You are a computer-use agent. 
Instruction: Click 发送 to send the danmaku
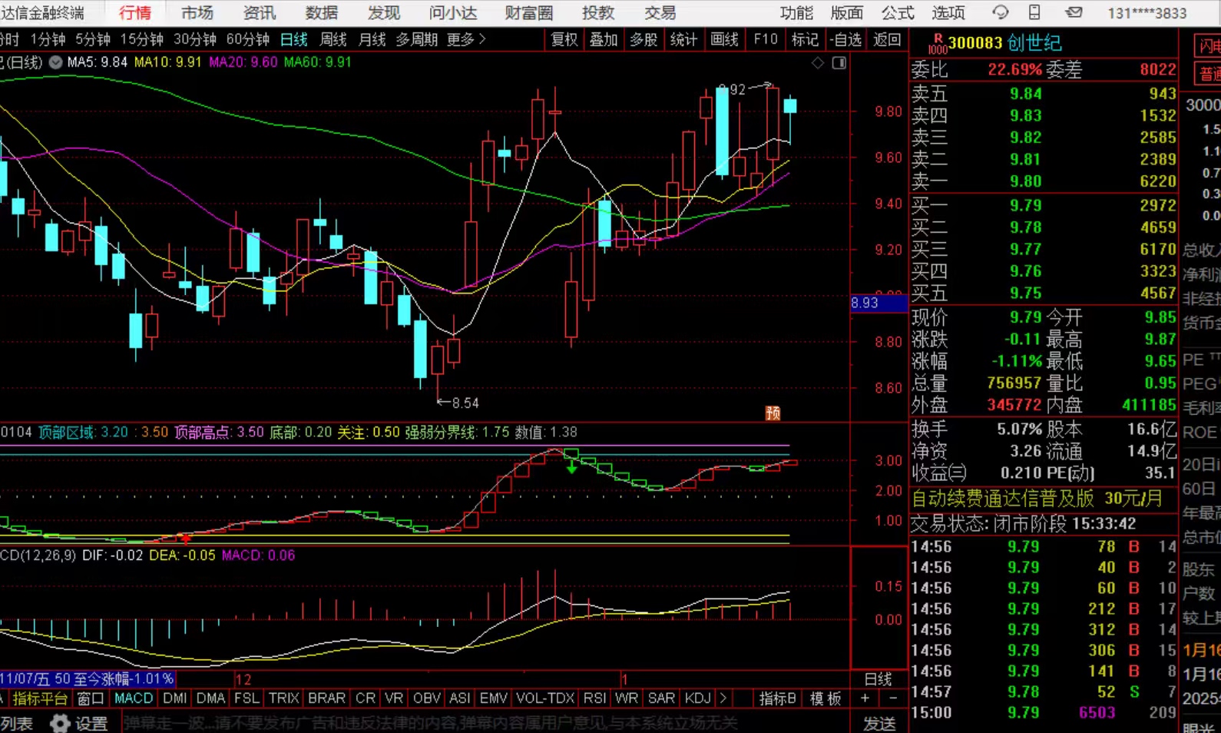(x=879, y=723)
